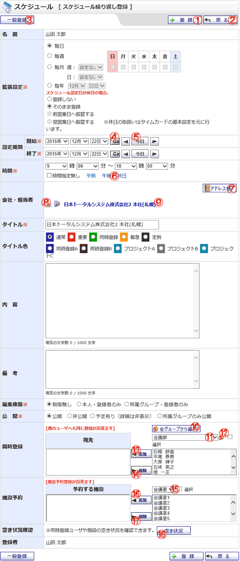Go to previous day for end date
The height and width of the screenshot is (561, 240).
[x=125, y=154]
